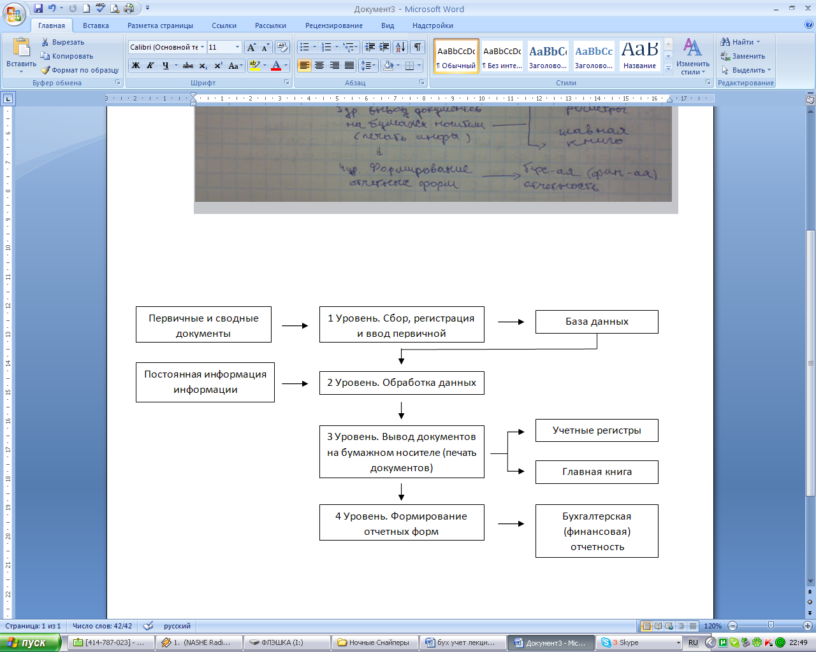Click the tab stop selector beside ruler

tap(8, 99)
